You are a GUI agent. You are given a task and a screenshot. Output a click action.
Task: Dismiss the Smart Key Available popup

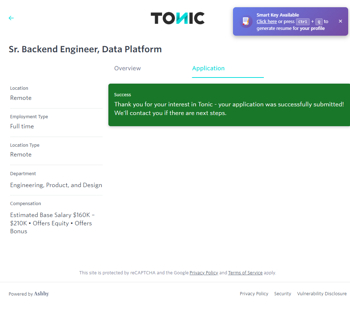click(x=340, y=21)
